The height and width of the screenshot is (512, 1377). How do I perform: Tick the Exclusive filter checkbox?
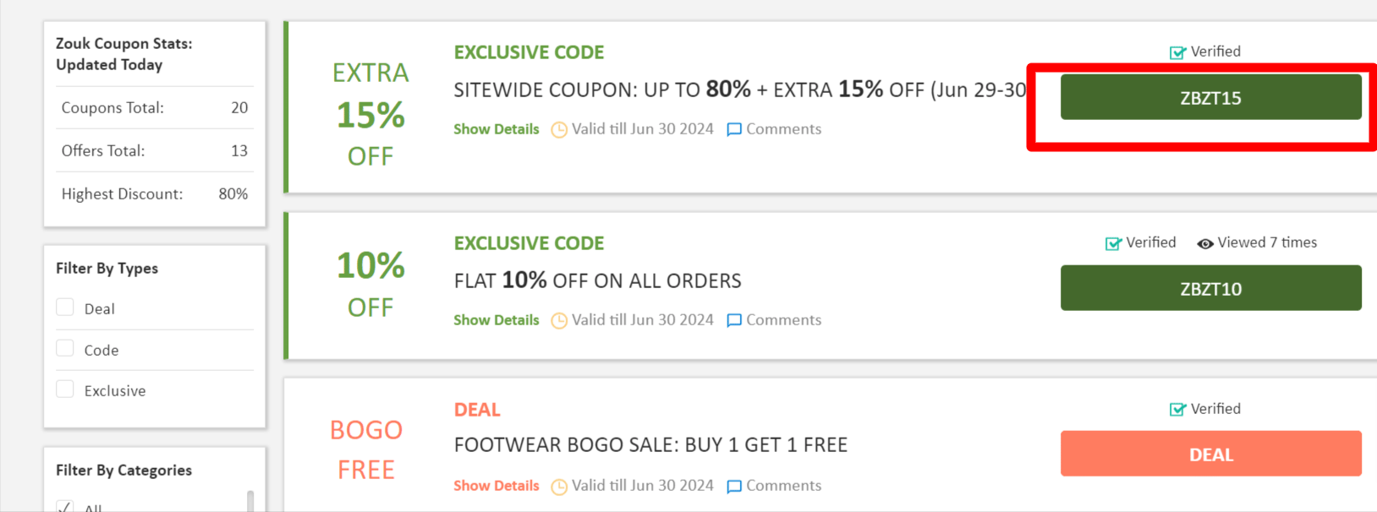click(x=65, y=389)
